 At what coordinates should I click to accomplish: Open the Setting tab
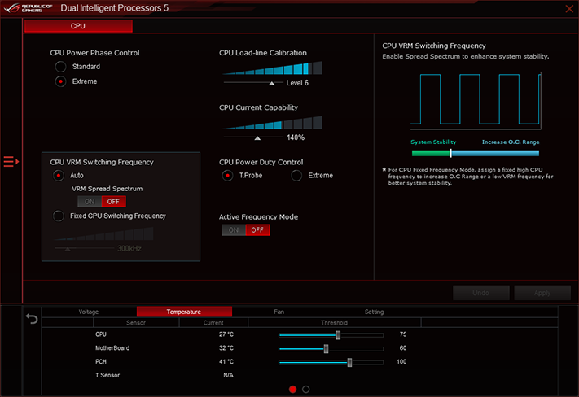click(374, 312)
